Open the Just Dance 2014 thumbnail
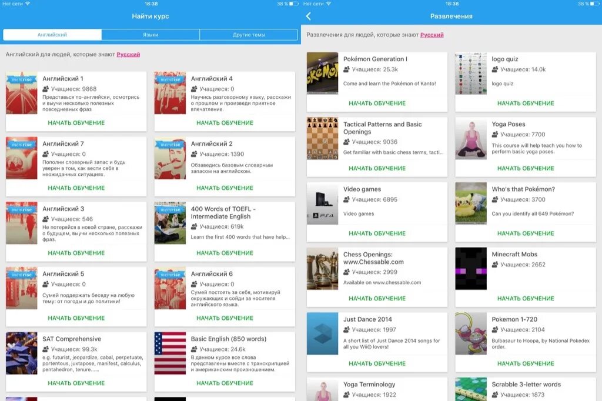This screenshot has height=401, width=602. (x=323, y=333)
